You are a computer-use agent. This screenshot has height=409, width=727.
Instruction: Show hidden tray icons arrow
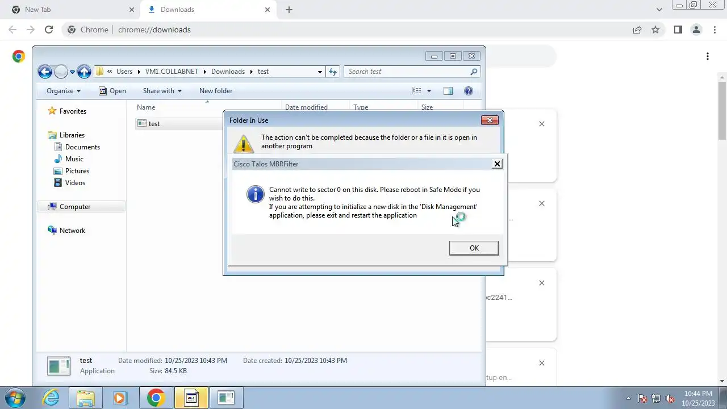tap(628, 398)
